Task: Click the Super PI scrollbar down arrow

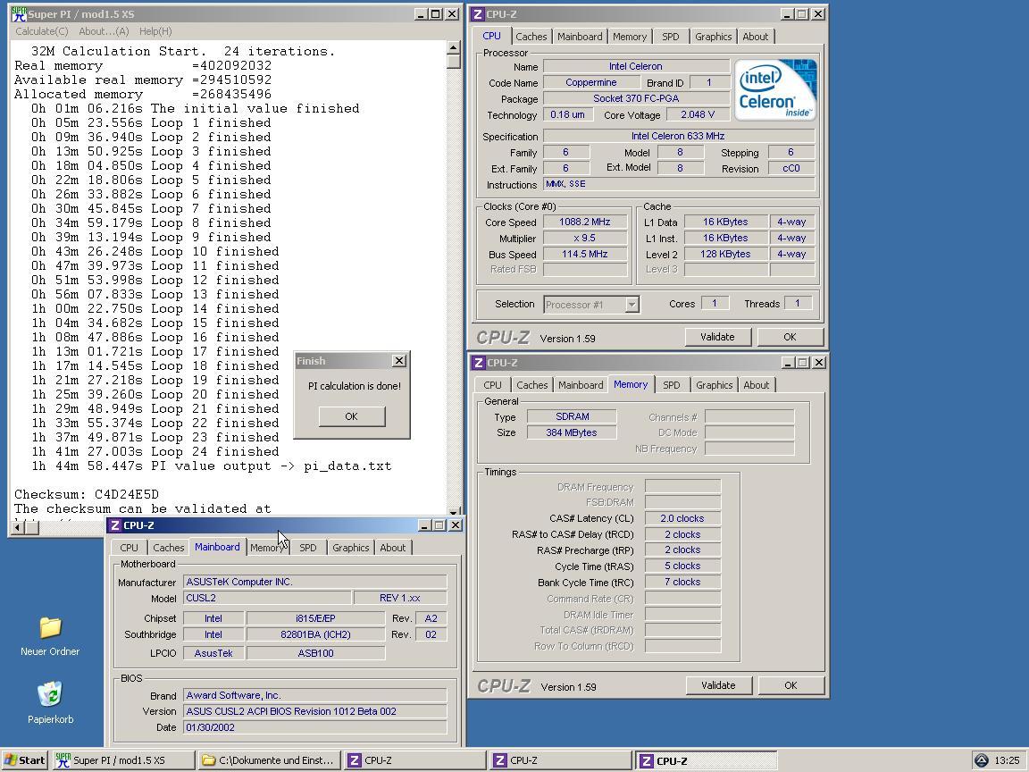Action: tap(454, 511)
